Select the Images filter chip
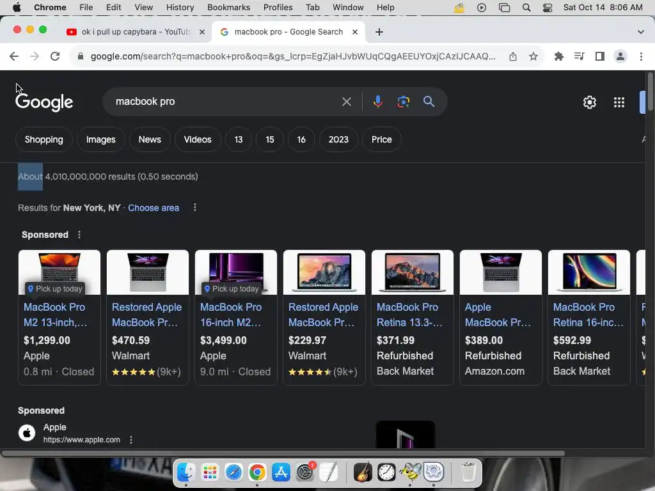Screen dimensions: 655x491 click(100, 139)
